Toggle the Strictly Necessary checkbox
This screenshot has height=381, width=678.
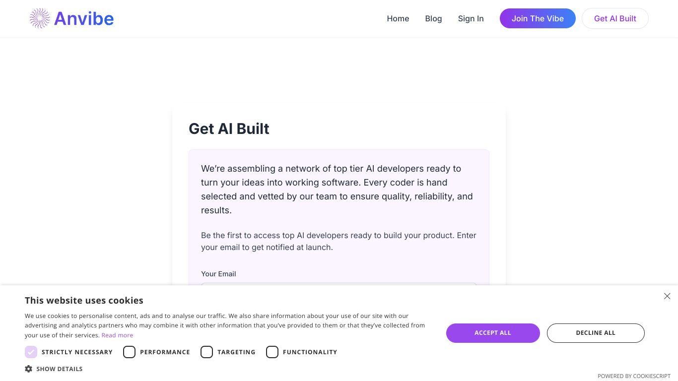pyautogui.click(x=31, y=352)
